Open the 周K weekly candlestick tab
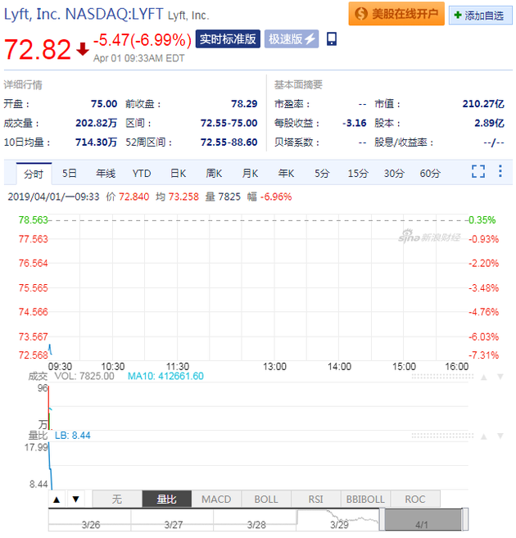 pos(214,174)
